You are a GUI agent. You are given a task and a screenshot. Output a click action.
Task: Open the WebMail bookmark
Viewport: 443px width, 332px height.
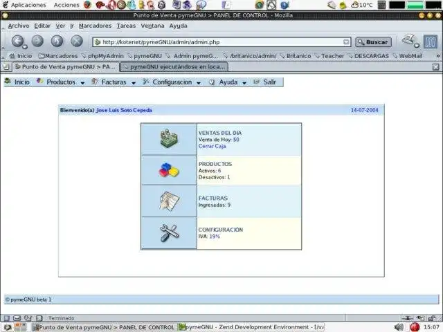pos(408,56)
